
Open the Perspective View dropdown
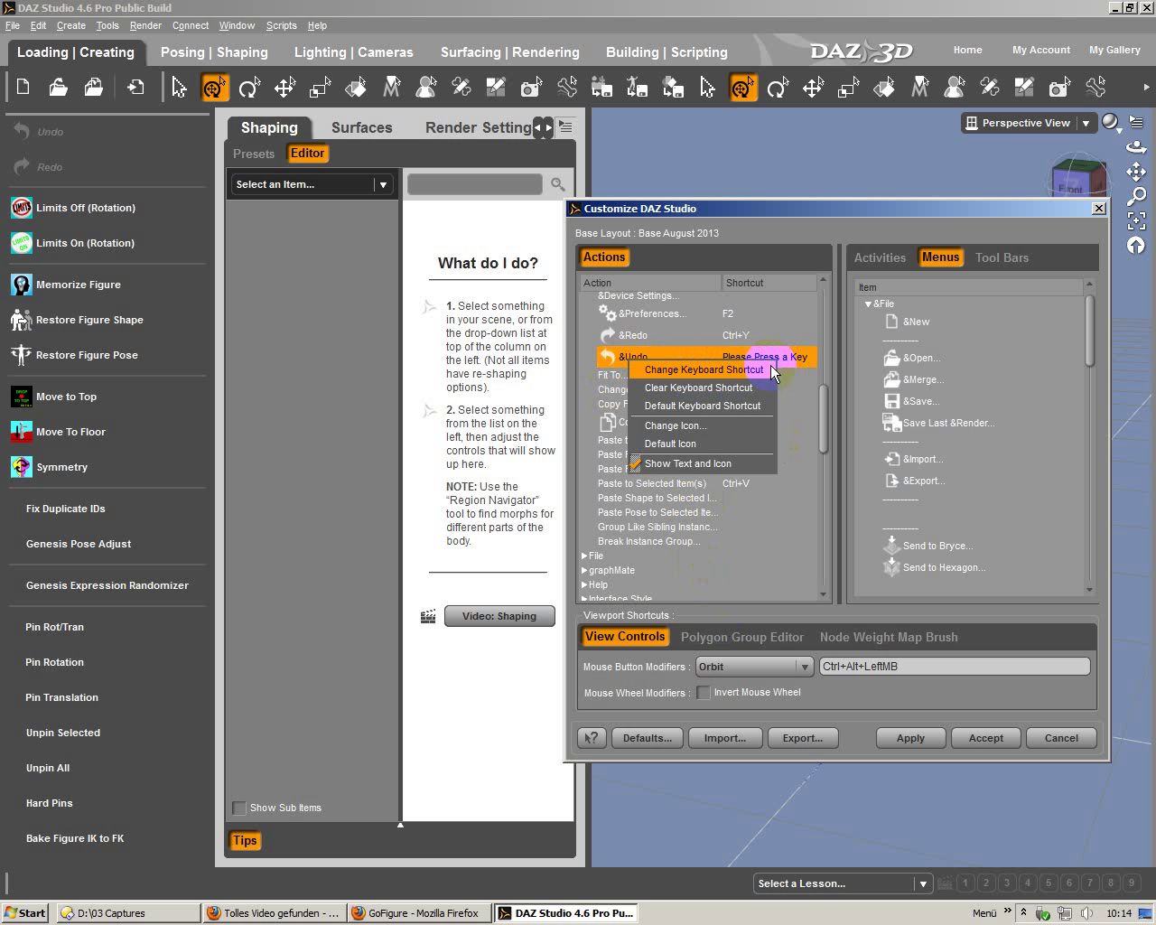point(1029,123)
